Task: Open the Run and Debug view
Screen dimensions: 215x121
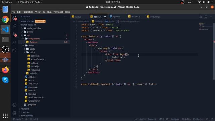Action: point(14,42)
